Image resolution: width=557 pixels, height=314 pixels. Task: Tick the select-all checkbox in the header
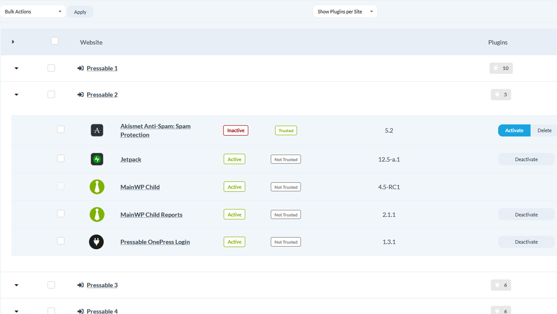[x=55, y=41]
